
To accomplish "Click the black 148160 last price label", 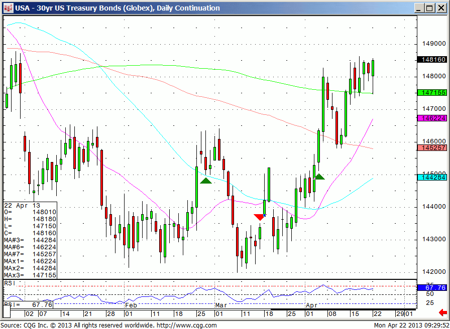I will pos(432,60).
